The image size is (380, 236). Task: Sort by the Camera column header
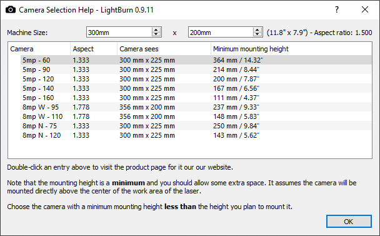(x=39, y=49)
